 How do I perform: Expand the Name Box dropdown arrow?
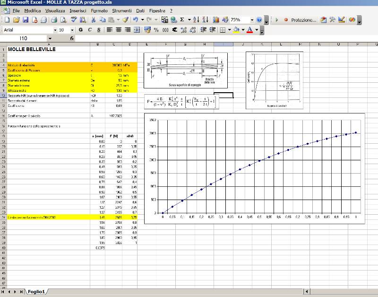[x=50, y=38]
